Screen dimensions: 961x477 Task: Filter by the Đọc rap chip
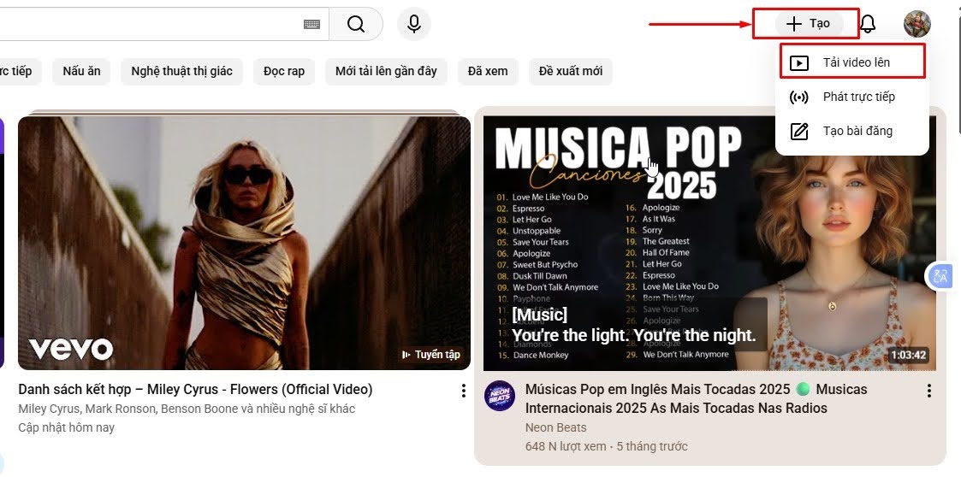click(x=284, y=71)
